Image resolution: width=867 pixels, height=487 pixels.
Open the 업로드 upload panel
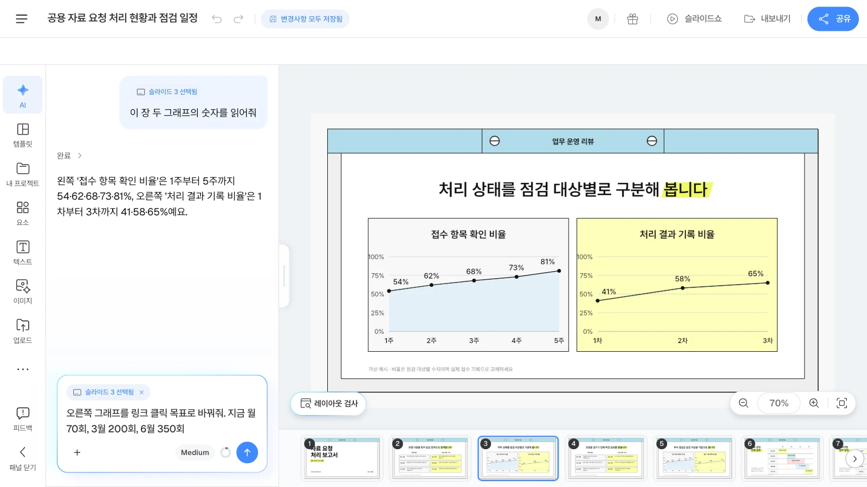[x=23, y=331]
